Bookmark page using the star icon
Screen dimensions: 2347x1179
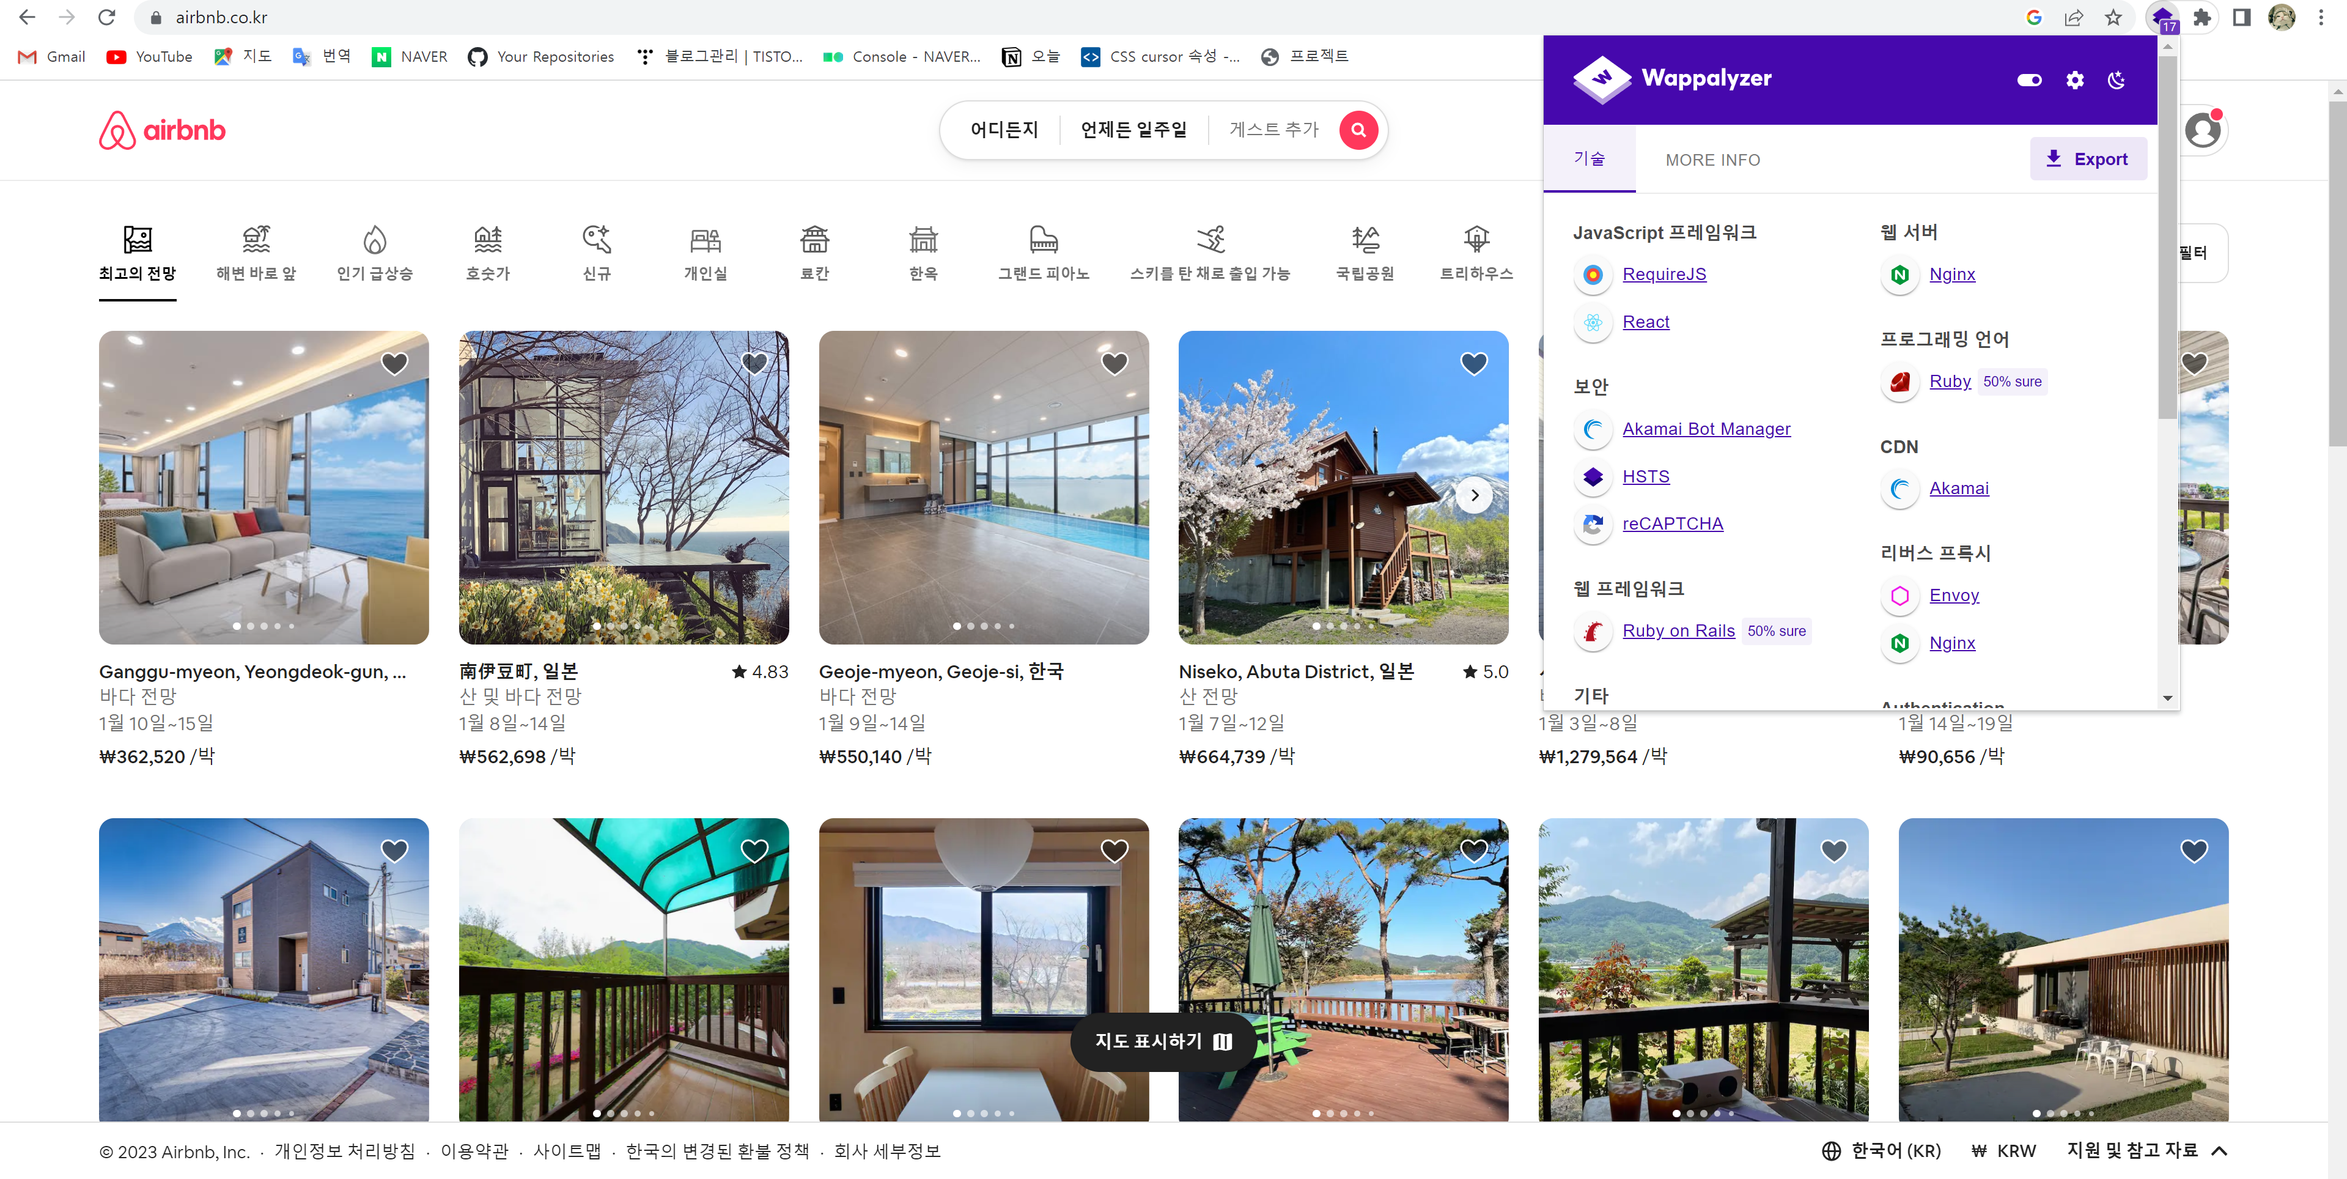[x=2113, y=17]
